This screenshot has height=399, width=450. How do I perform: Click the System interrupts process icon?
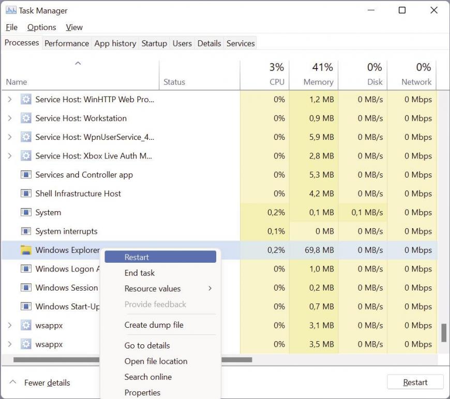[26, 231]
